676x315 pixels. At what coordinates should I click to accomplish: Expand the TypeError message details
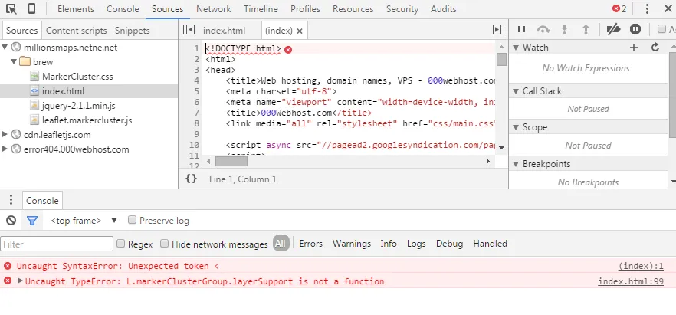(x=20, y=281)
